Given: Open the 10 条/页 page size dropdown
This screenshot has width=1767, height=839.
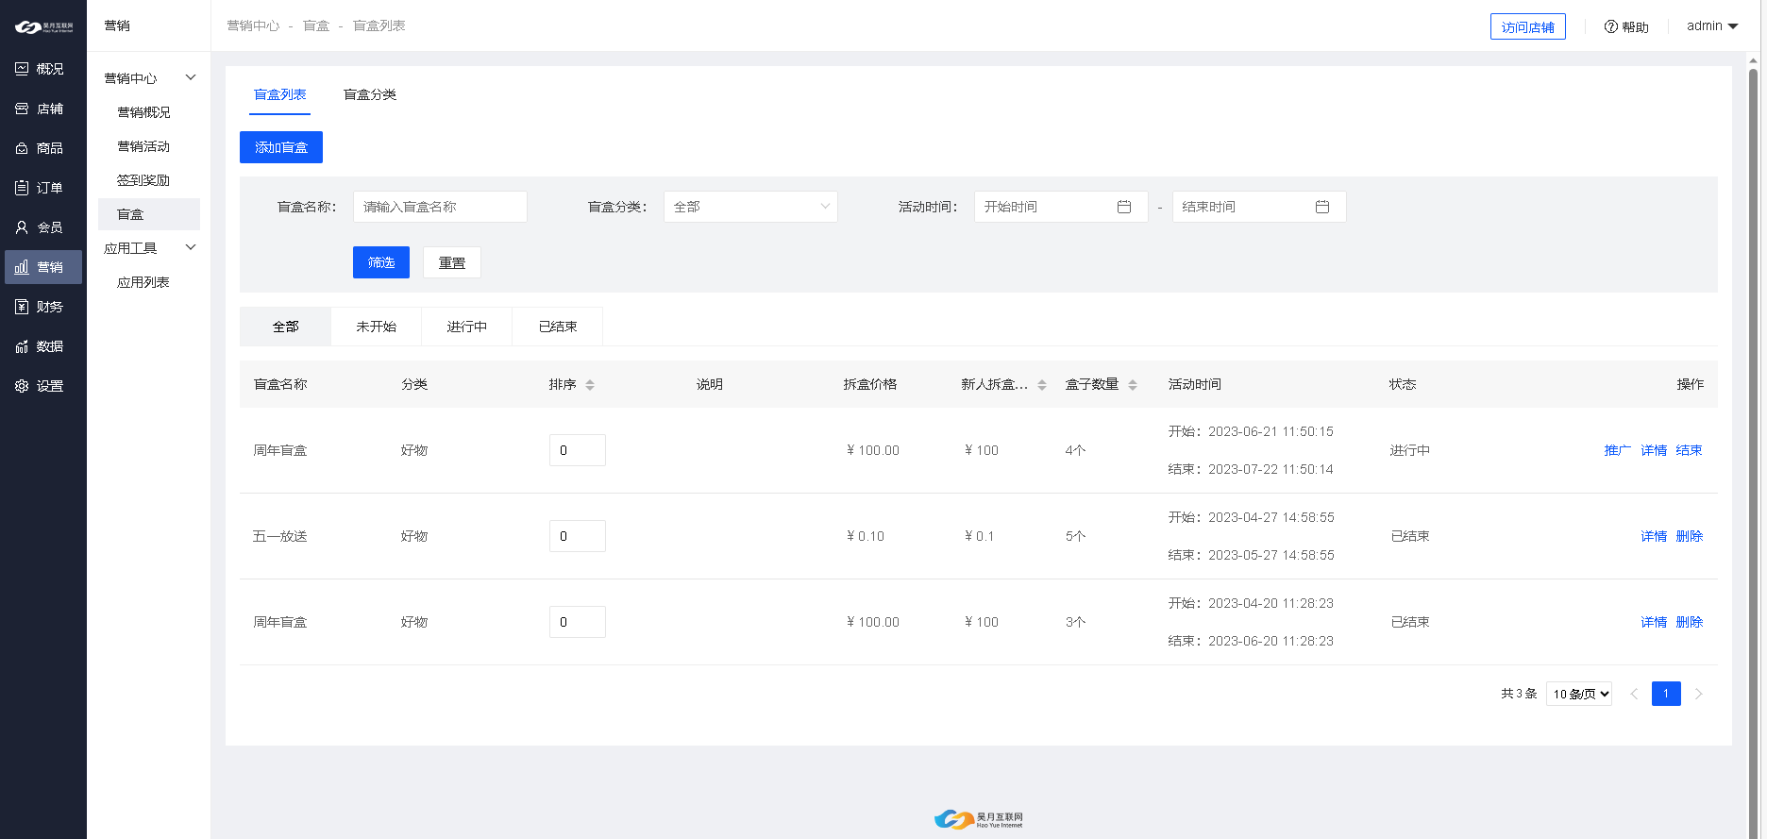Looking at the screenshot, I should 1579,694.
